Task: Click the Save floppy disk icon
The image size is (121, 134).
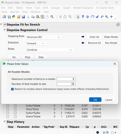Action: point(23,17)
